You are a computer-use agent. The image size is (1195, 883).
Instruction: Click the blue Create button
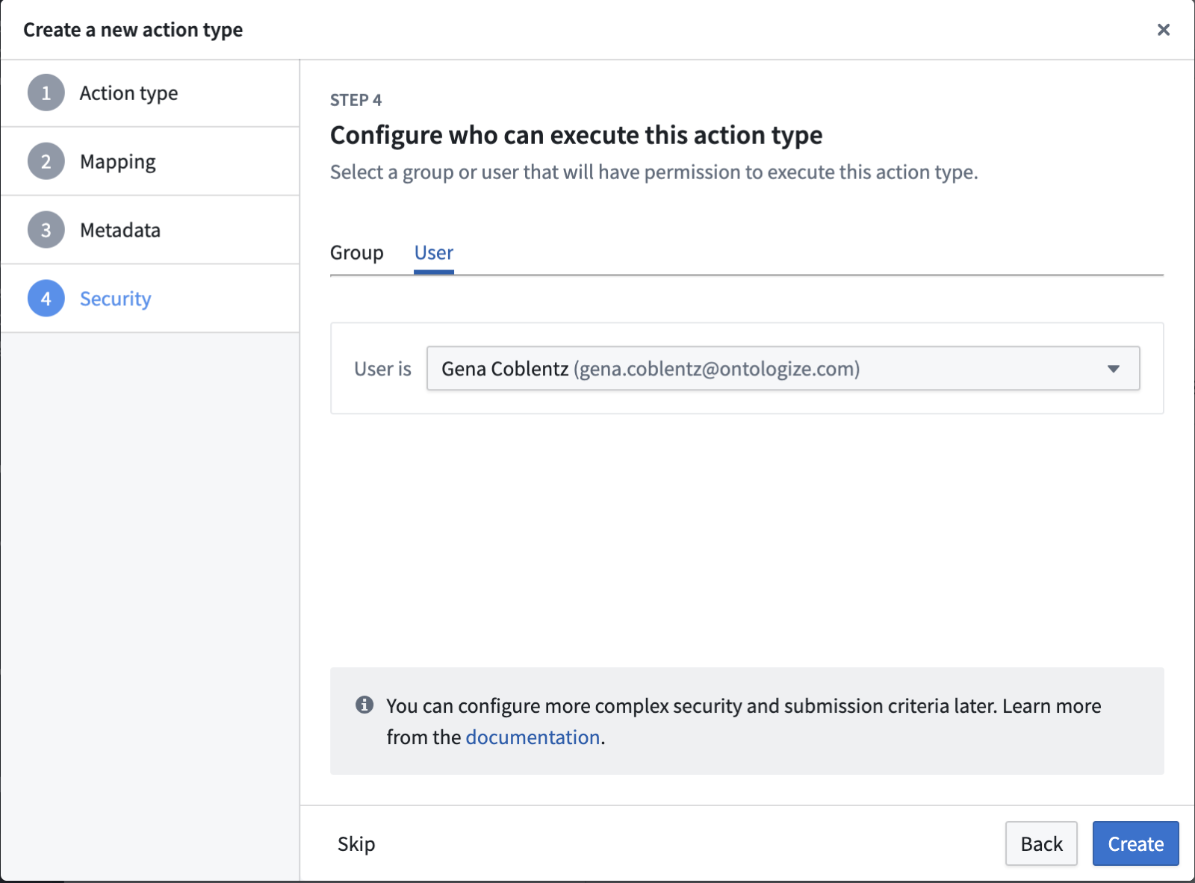[1135, 843]
